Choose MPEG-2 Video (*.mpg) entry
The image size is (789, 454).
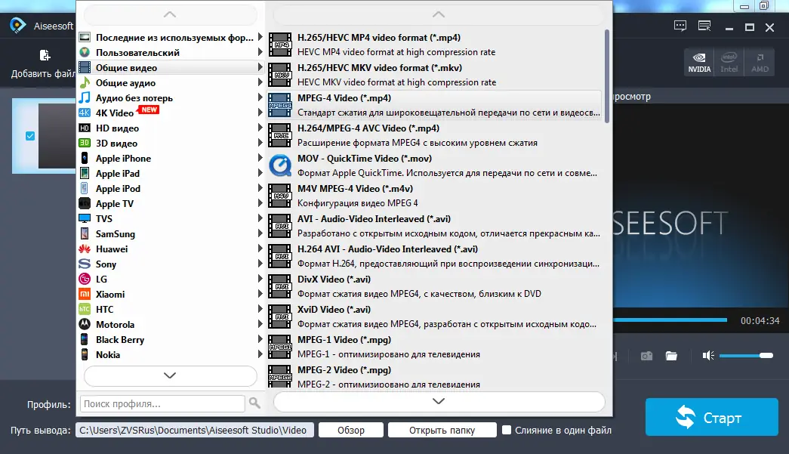(435, 376)
